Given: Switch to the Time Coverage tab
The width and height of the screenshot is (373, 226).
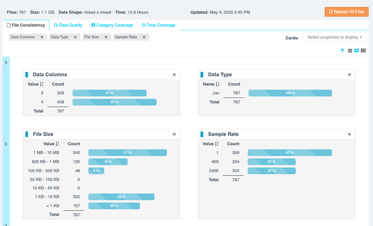Looking at the screenshot, I should 158,25.
